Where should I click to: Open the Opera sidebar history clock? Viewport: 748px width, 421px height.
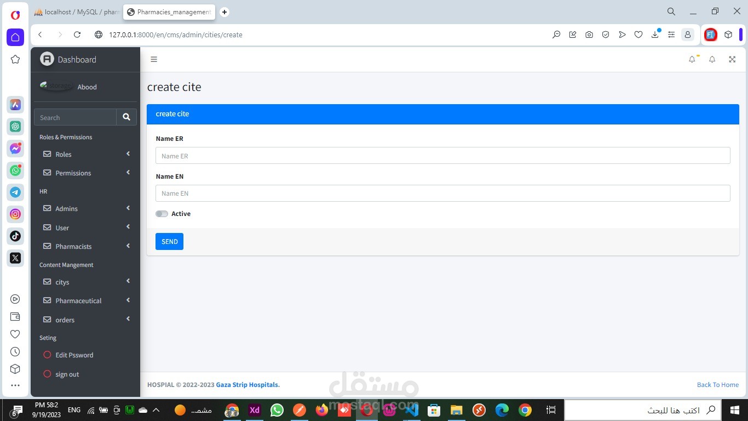tap(15, 351)
